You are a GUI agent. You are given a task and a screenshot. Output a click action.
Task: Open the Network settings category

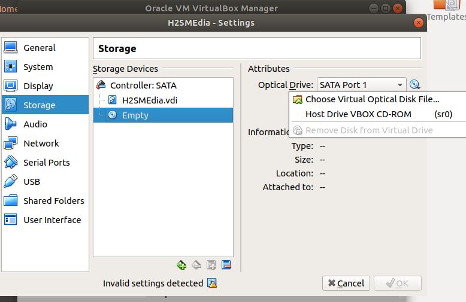45,144
